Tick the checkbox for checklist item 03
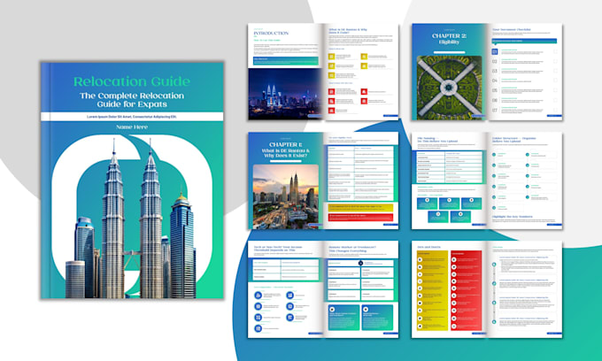The height and width of the screenshot is (361, 602). click(x=555, y=71)
